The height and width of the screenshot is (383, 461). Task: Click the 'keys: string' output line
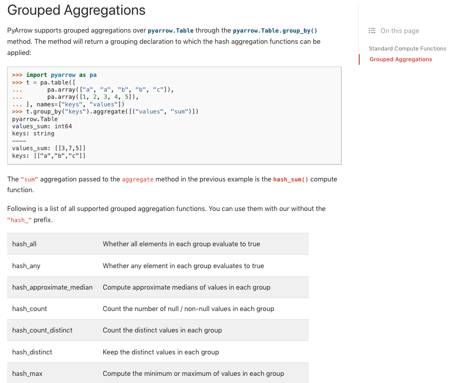click(x=33, y=134)
